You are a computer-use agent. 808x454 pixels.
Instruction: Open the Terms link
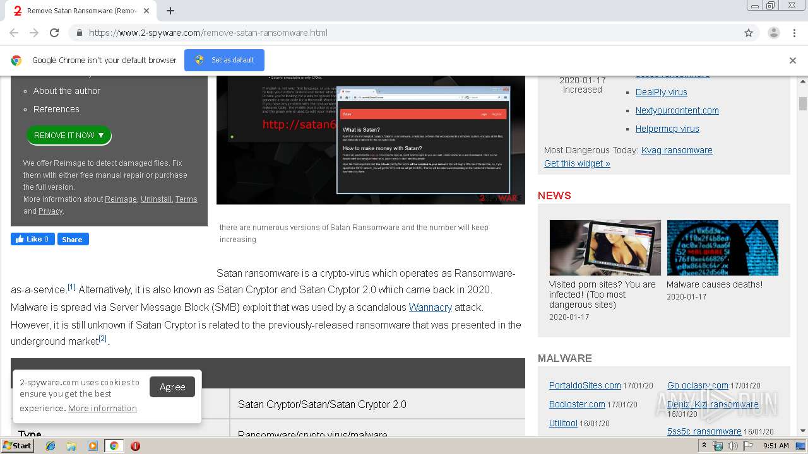tap(186, 199)
